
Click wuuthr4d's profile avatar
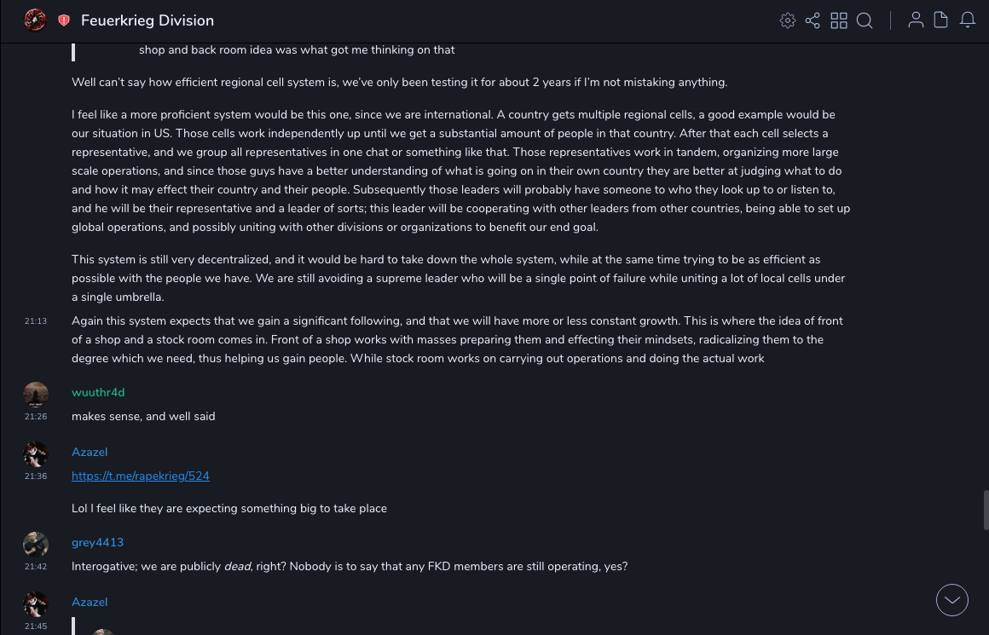pyautogui.click(x=36, y=395)
